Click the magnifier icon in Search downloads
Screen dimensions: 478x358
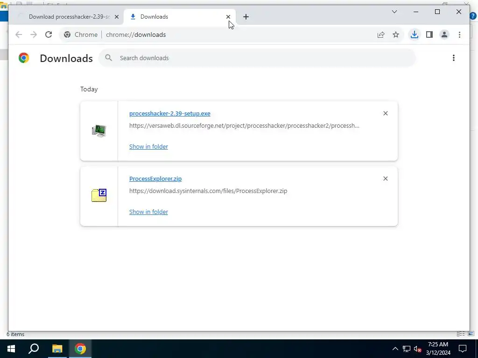tap(108, 58)
